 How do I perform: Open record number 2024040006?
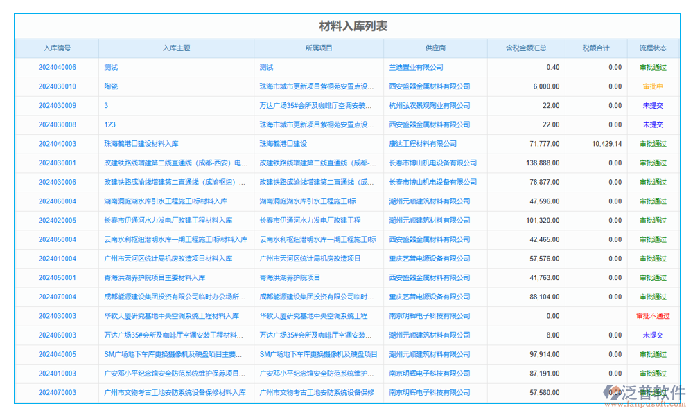point(57,68)
